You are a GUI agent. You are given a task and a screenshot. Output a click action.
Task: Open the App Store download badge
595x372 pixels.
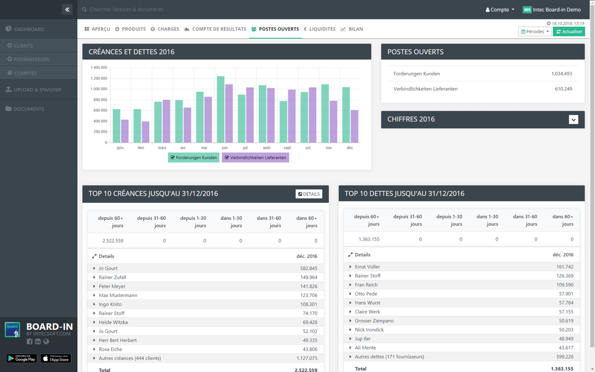pyautogui.click(x=56, y=358)
